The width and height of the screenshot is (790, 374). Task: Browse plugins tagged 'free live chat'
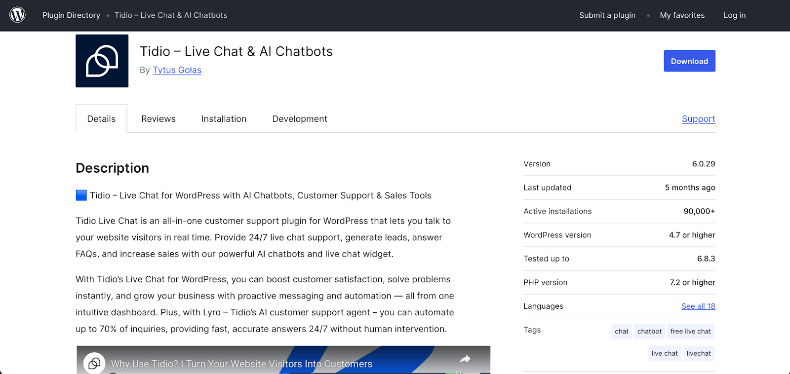coord(690,331)
